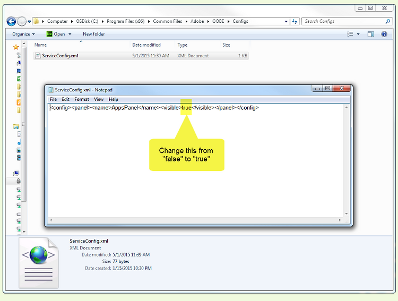398x301 pixels.
Task: Click Libraries icon in navigation pane
Action: click(x=16, y=126)
